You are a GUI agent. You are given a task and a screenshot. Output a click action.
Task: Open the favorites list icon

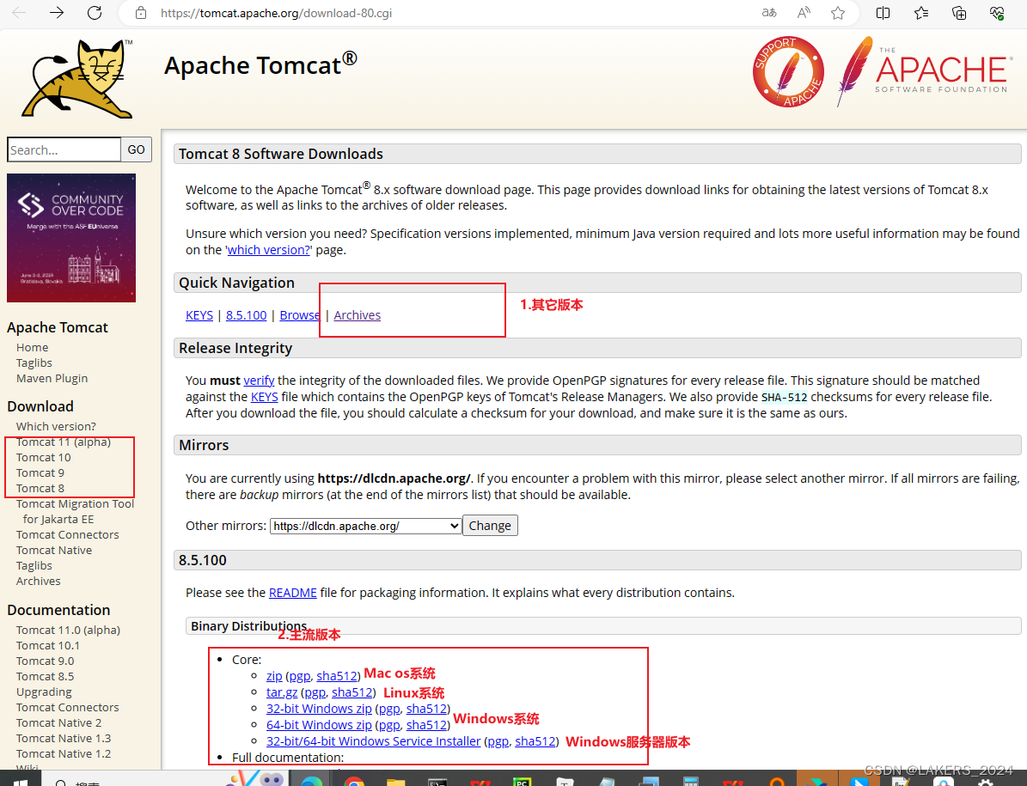921,13
